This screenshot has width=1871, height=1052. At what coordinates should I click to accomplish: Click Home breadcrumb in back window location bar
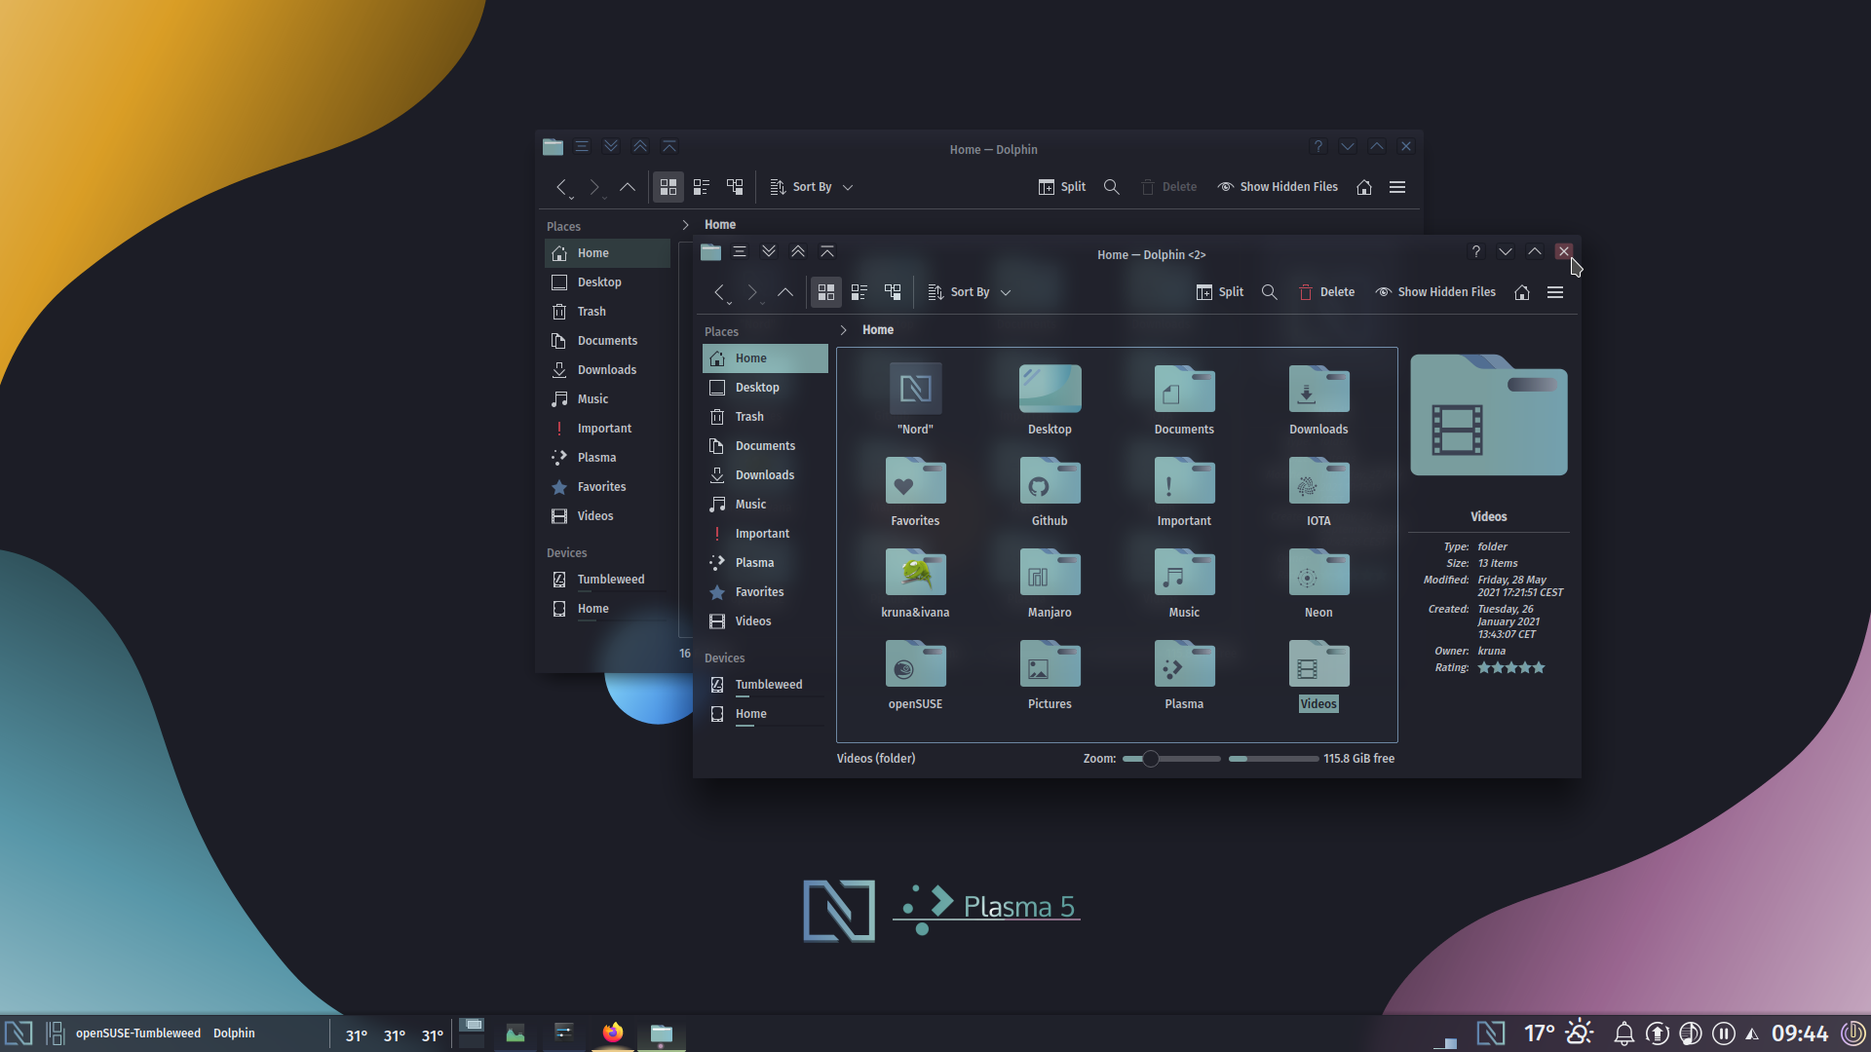tap(720, 225)
